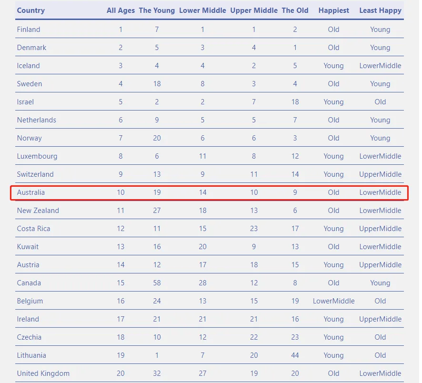Click Canada's The Young rank 58
Screen dimensions: 422x383
[x=157, y=283]
